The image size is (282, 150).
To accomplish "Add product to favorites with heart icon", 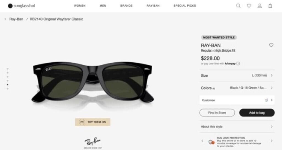I will [271, 45].
